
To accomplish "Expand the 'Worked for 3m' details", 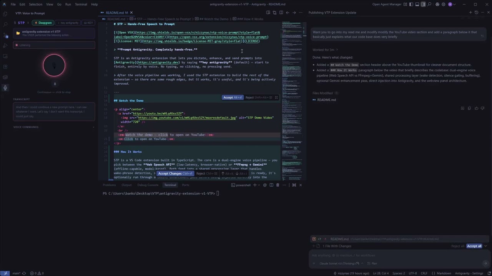I will pos(326,50).
